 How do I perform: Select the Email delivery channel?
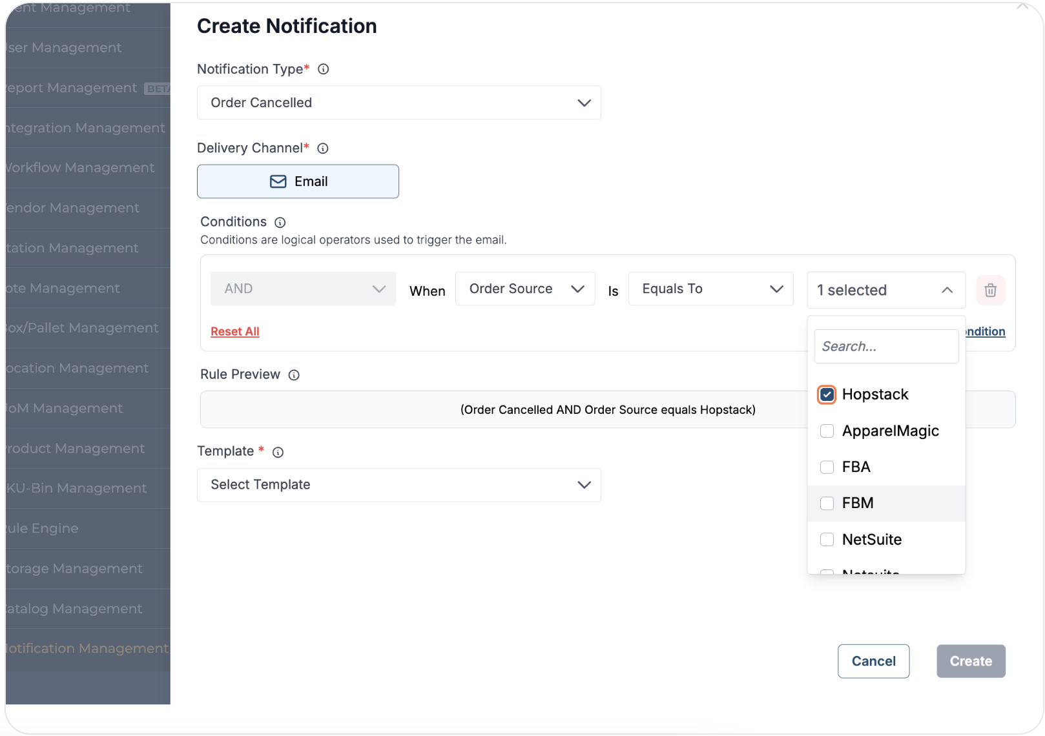pos(298,181)
